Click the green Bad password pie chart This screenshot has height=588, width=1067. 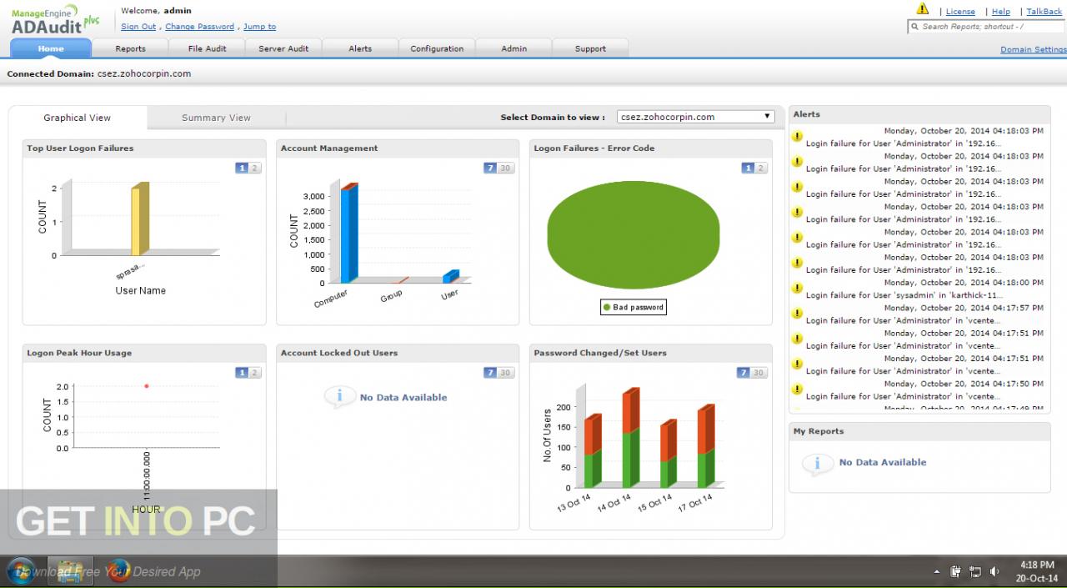[634, 234]
